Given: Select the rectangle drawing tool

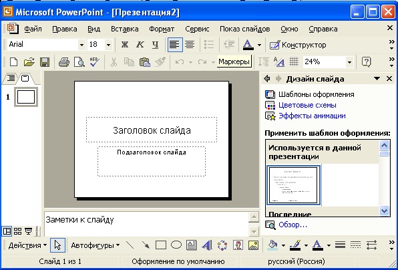Looking at the screenshot, I should point(161,245).
